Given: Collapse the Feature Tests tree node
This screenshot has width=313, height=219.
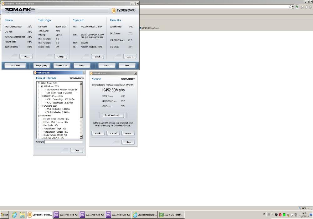Looking at the screenshot, I should pos(39,116).
